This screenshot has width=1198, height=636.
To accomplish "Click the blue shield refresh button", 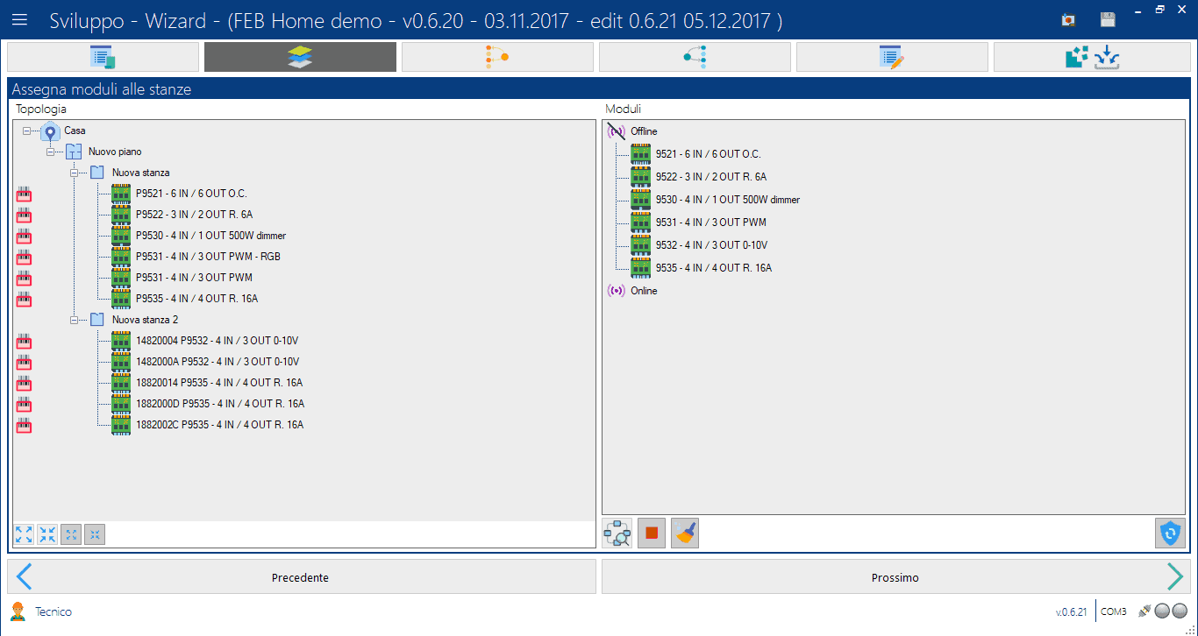I will [1170, 533].
